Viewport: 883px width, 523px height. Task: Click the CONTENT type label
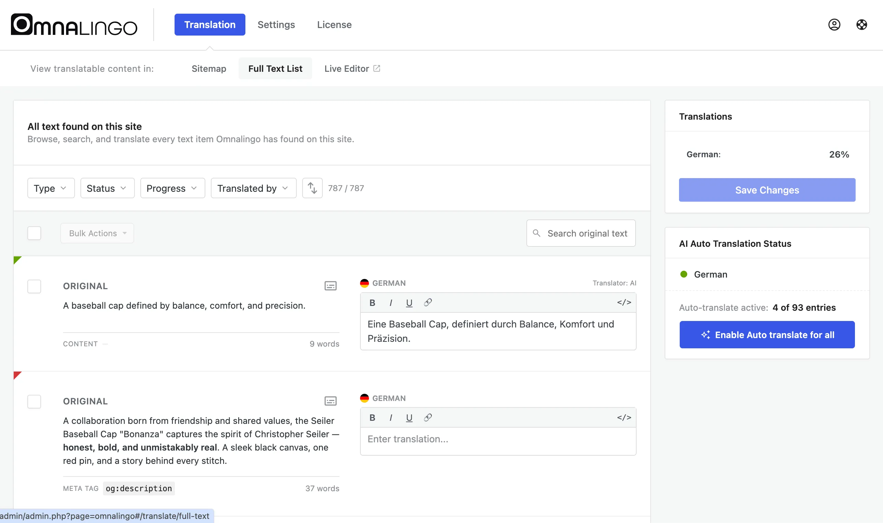[80, 344]
